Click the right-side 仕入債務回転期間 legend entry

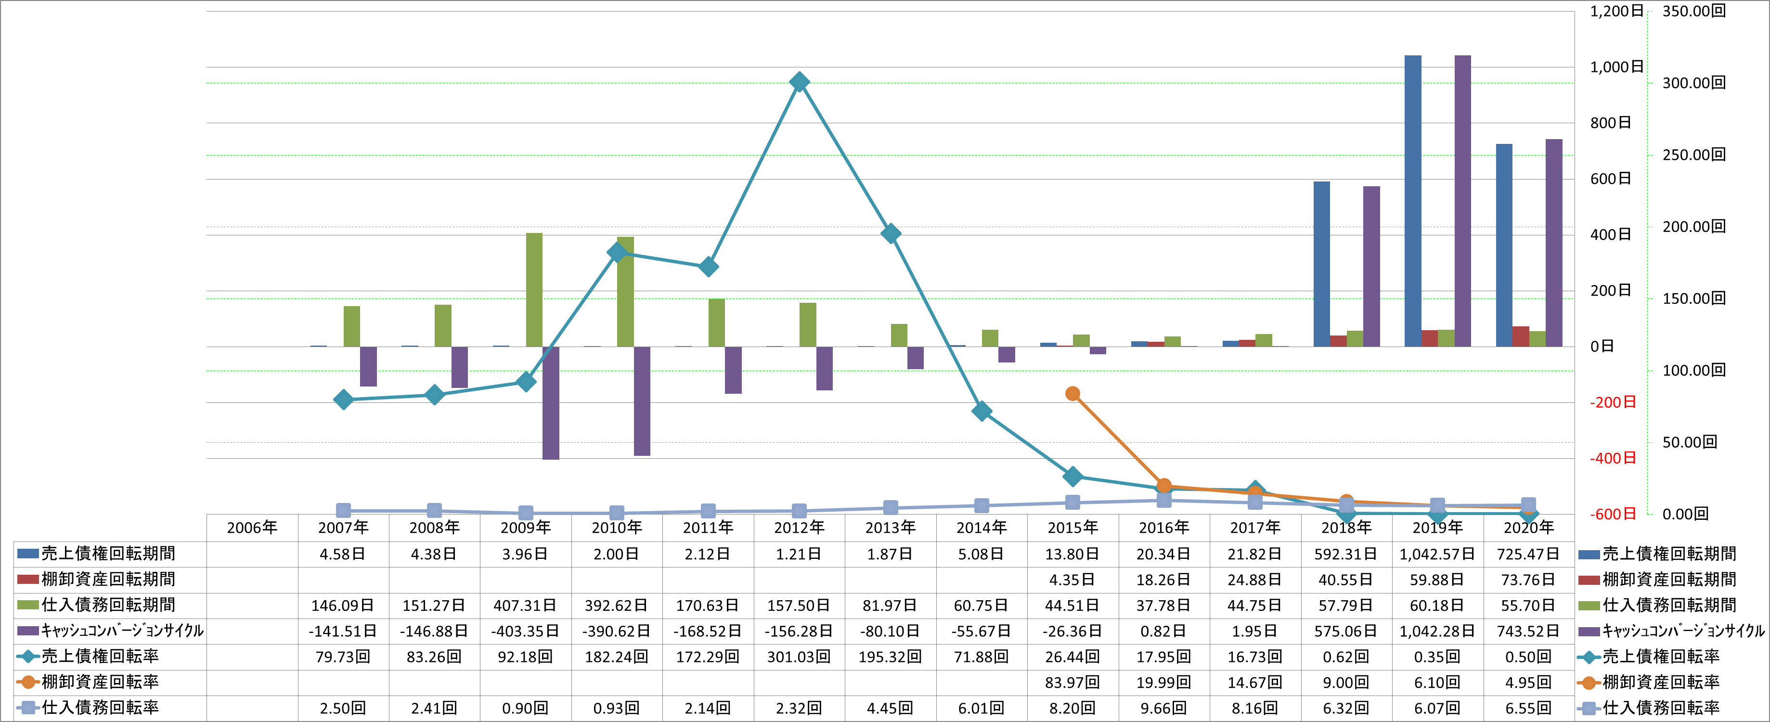[1657, 605]
